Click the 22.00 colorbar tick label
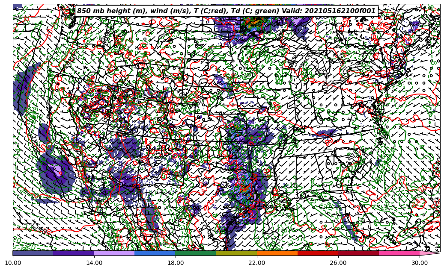444x270 pixels. pos(257,263)
